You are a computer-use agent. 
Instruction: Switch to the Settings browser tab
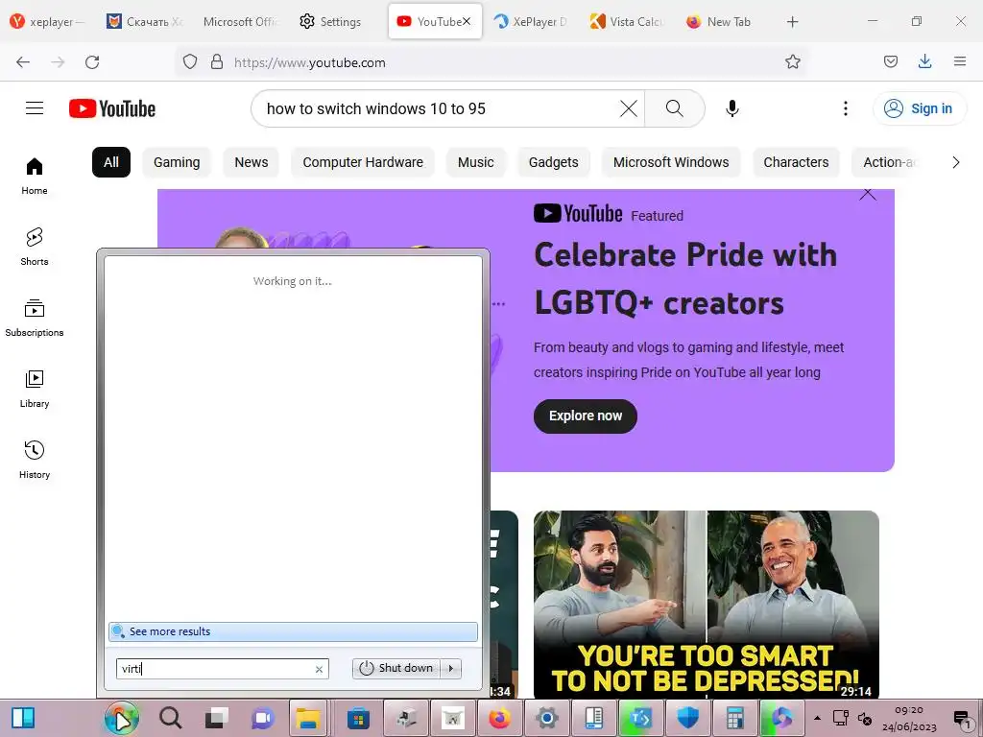pos(331,22)
